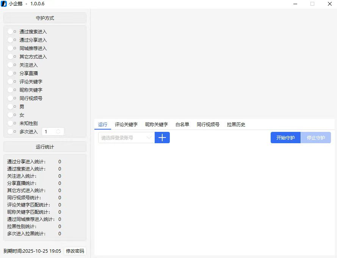Click the 修改密码 button
The image size is (337, 258).
click(75, 251)
